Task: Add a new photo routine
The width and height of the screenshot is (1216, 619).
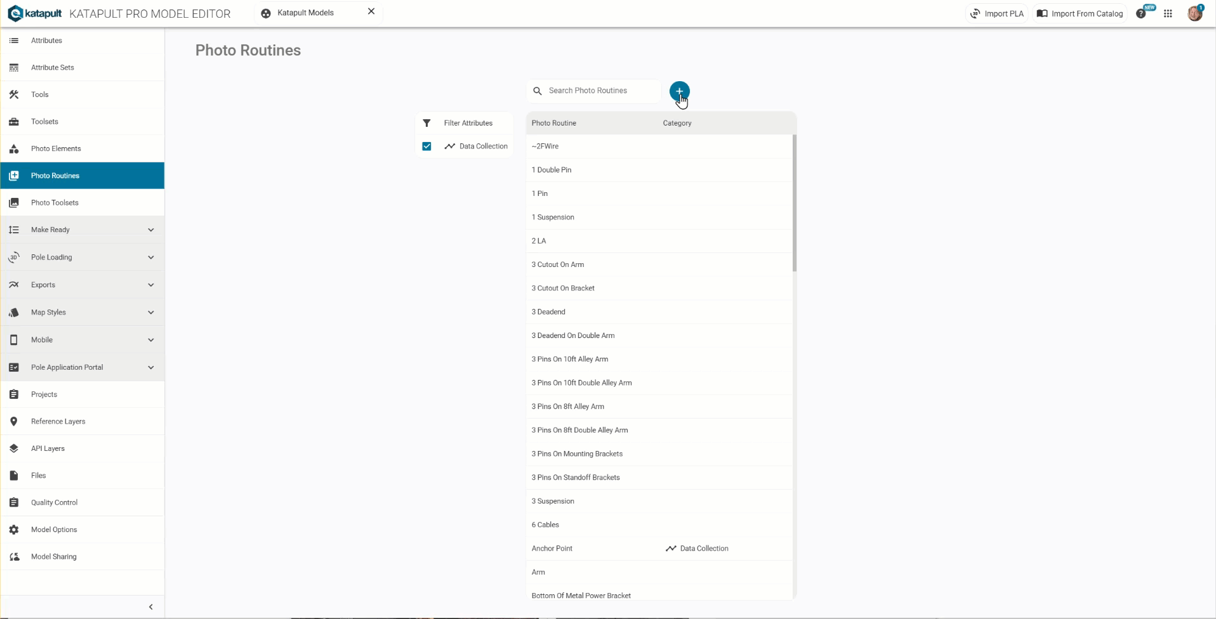Action: (x=679, y=91)
